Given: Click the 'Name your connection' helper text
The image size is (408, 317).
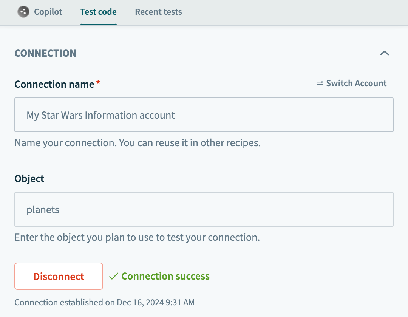Looking at the screenshot, I should [138, 144].
